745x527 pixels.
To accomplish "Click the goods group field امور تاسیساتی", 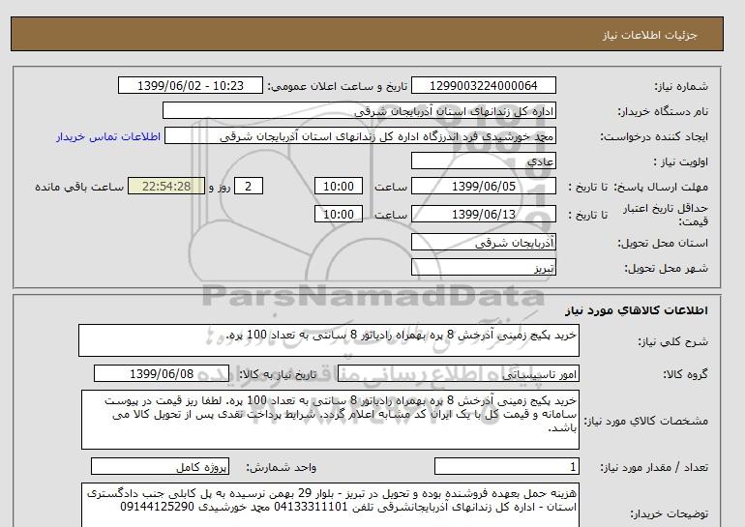I will (x=459, y=373).
